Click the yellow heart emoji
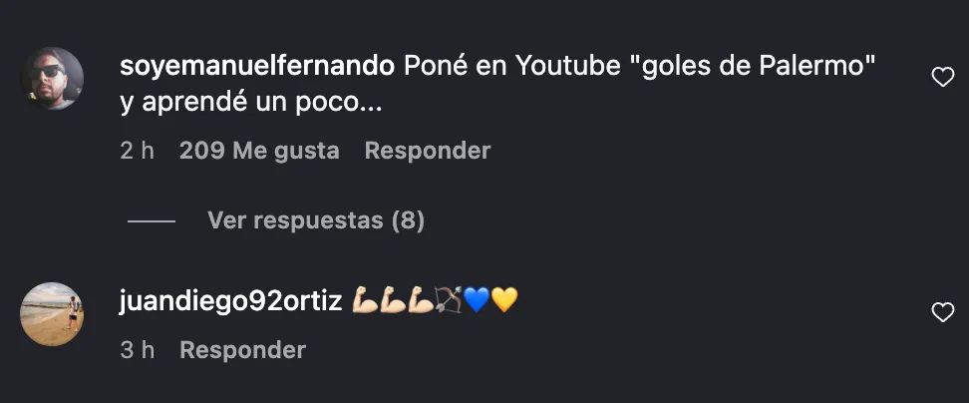The height and width of the screenshot is (403, 969). point(504,301)
